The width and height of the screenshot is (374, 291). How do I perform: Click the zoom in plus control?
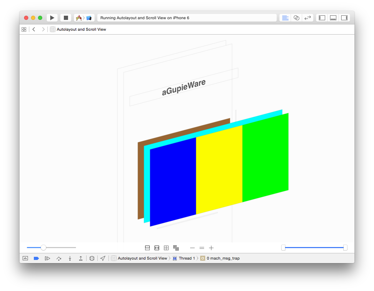coord(211,248)
